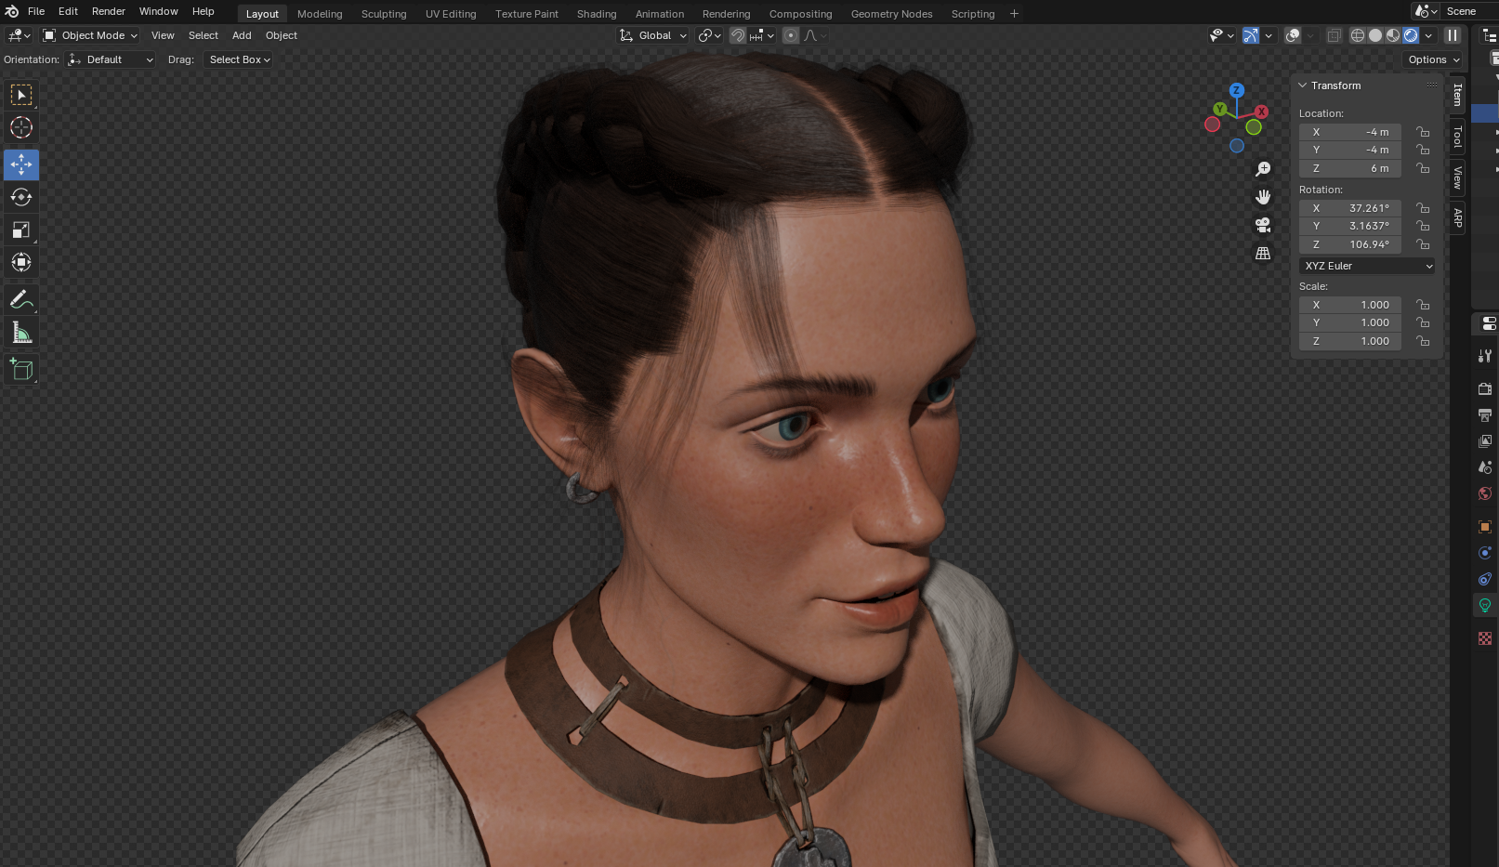Expand the XYZ Euler rotation mode dropdown

click(1367, 266)
